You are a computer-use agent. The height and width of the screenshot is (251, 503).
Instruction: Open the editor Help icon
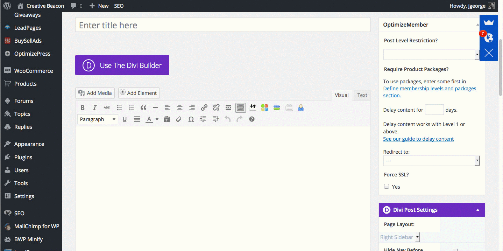(251, 119)
